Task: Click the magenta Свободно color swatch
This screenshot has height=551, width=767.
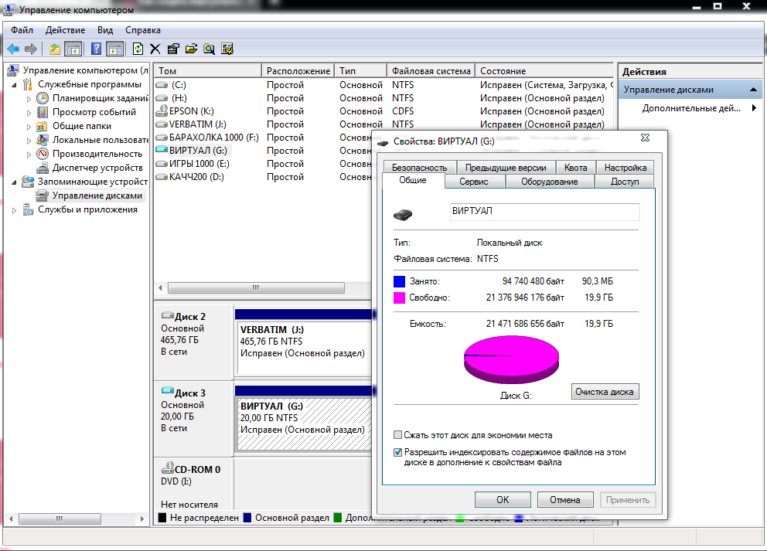Action: [x=399, y=298]
